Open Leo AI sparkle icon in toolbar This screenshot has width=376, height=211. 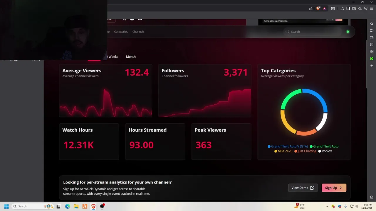360,8
